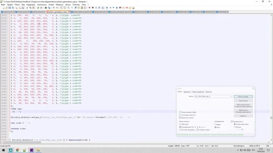This screenshot has width=273, height=153.
Task: Click the Save file toolbar icon
Action: (10, 8)
